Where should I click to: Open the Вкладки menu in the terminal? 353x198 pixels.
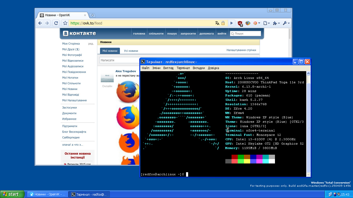[x=199, y=68]
